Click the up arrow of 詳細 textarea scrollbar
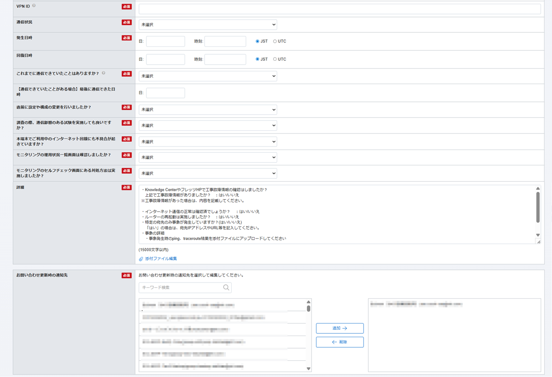The image size is (552, 377). [538, 188]
